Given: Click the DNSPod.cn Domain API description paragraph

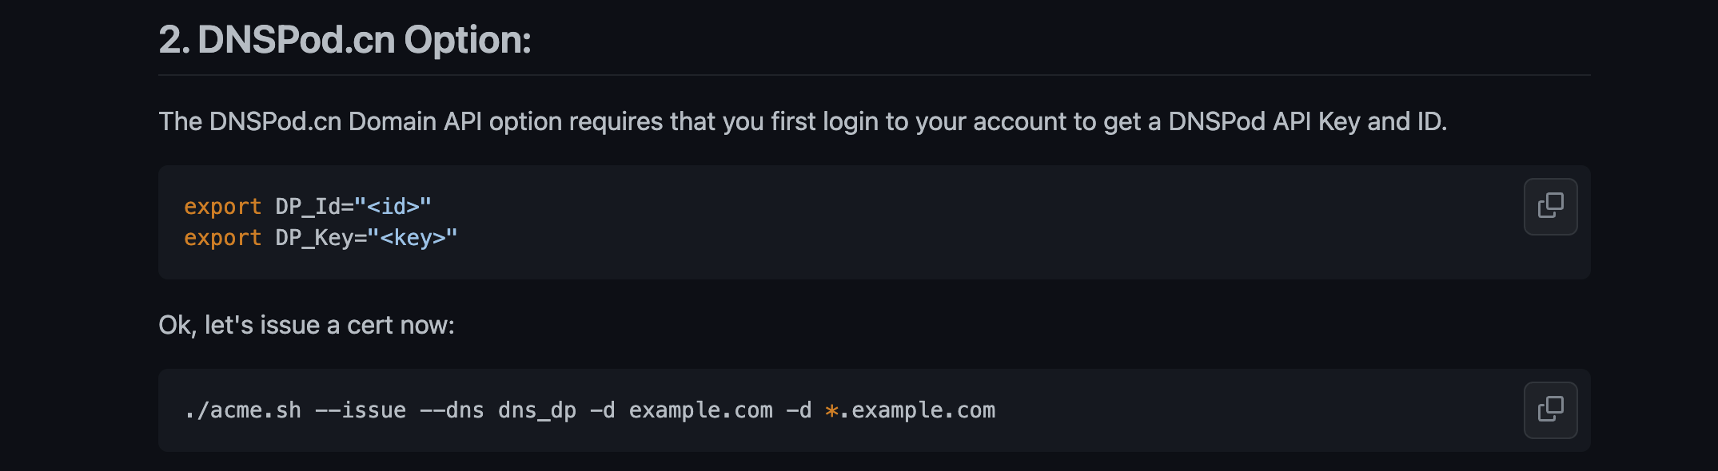Looking at the screenshot, I should coord(802,121).
